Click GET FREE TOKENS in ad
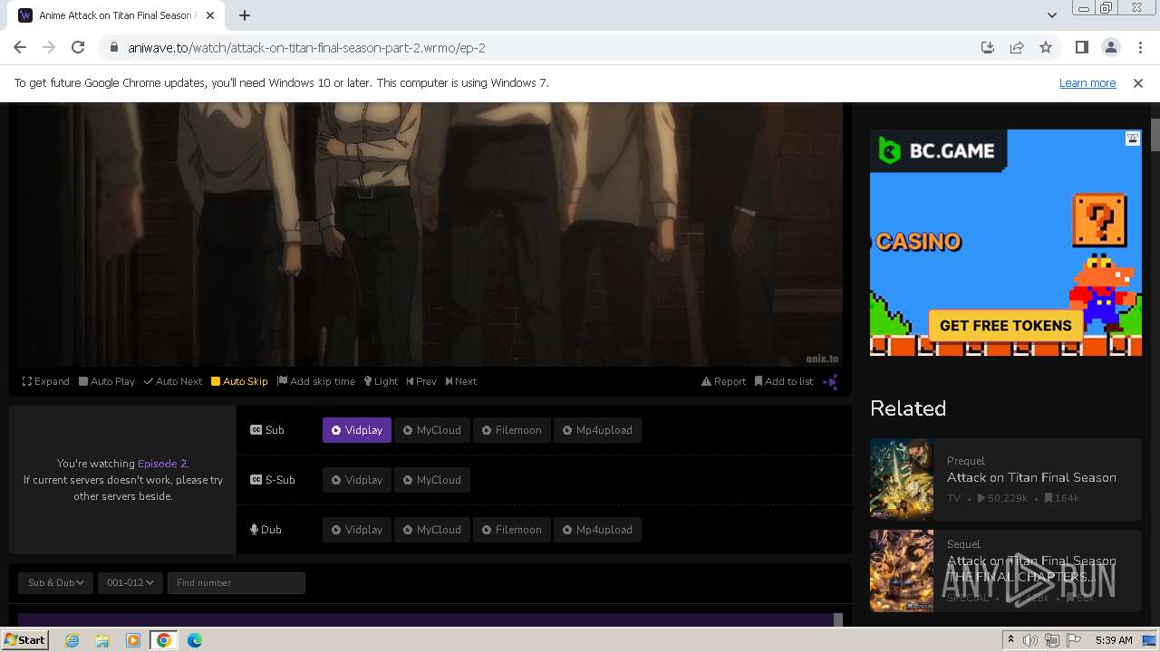The width and height of the screenshot is (1160, 652). coord(1005,326)
